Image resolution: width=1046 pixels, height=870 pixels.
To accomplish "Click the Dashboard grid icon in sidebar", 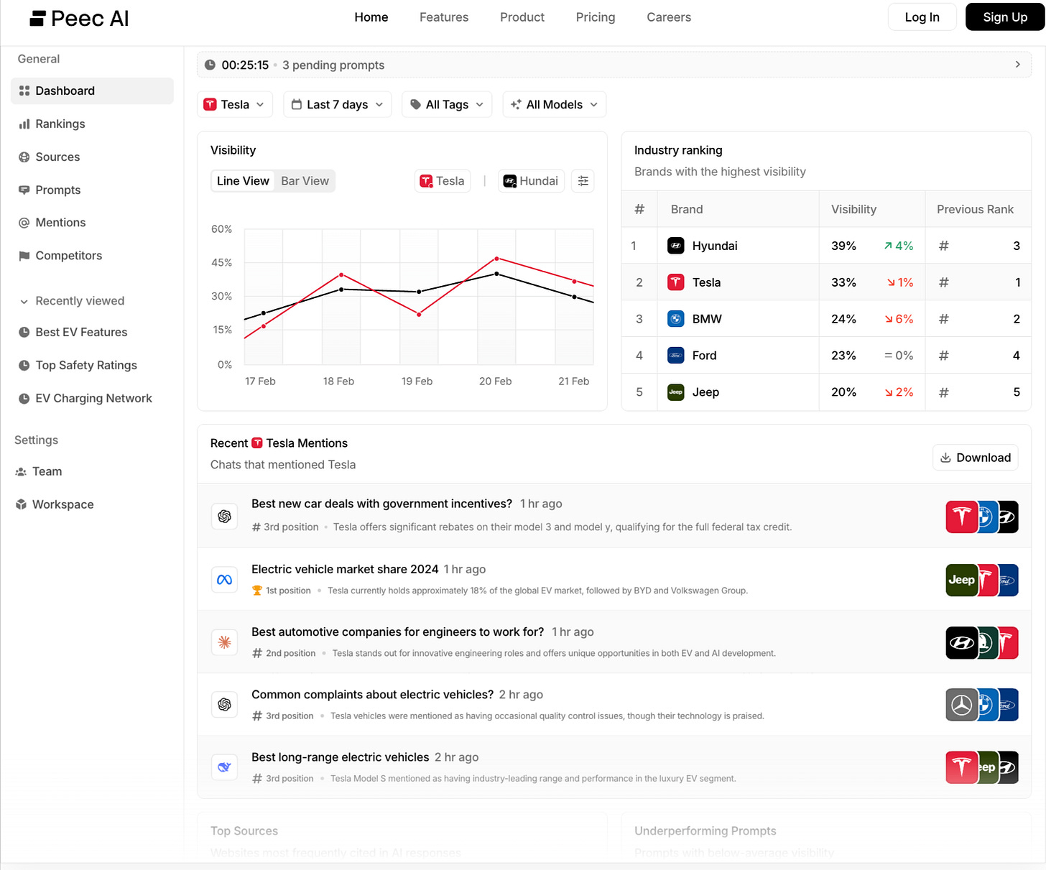I will (x=24, y=91).
